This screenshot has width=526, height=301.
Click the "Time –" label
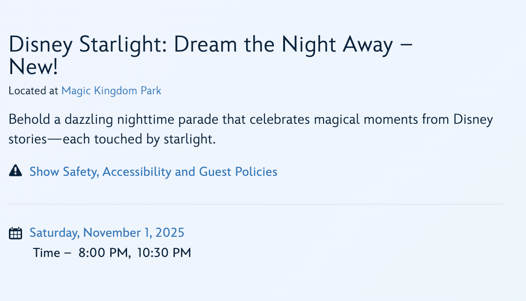pyautogui.click(x=52, y=253)
